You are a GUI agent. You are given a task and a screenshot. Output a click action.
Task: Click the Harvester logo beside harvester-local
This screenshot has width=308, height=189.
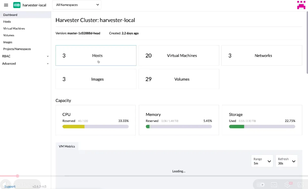tap(17, 5)
